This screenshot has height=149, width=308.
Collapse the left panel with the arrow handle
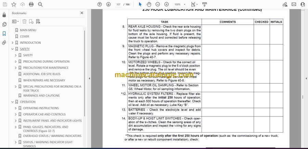(x=89, y=78)
